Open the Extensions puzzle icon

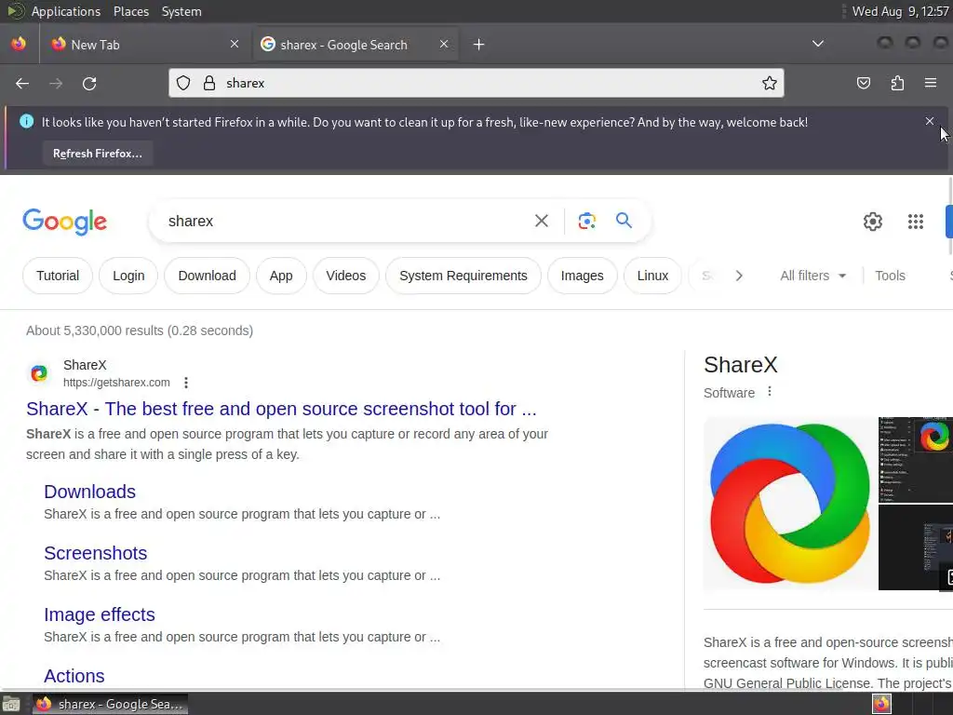tap(897, 83)
